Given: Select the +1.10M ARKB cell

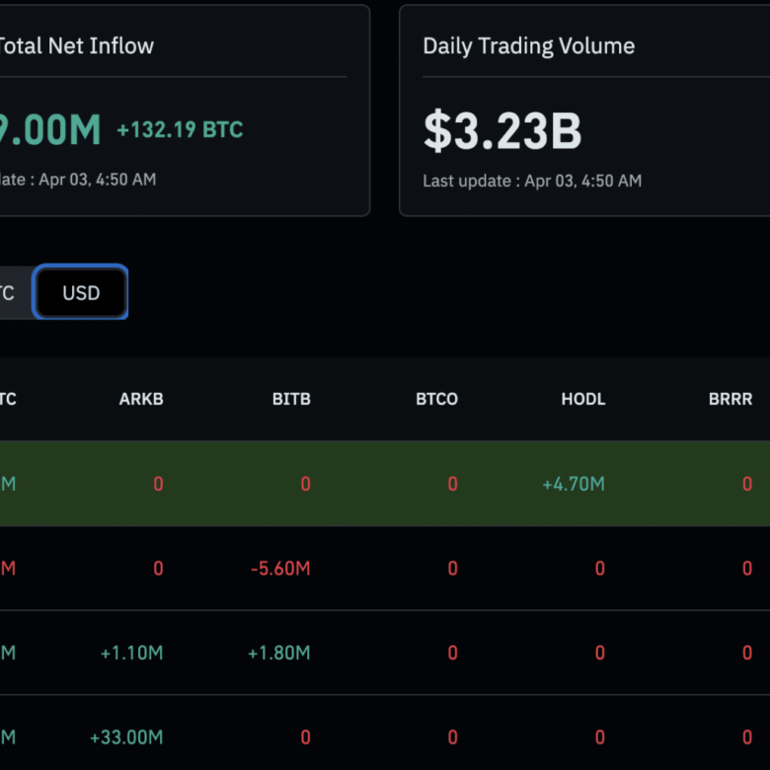Looking at the screenshot, I should [x=131, y=653].
